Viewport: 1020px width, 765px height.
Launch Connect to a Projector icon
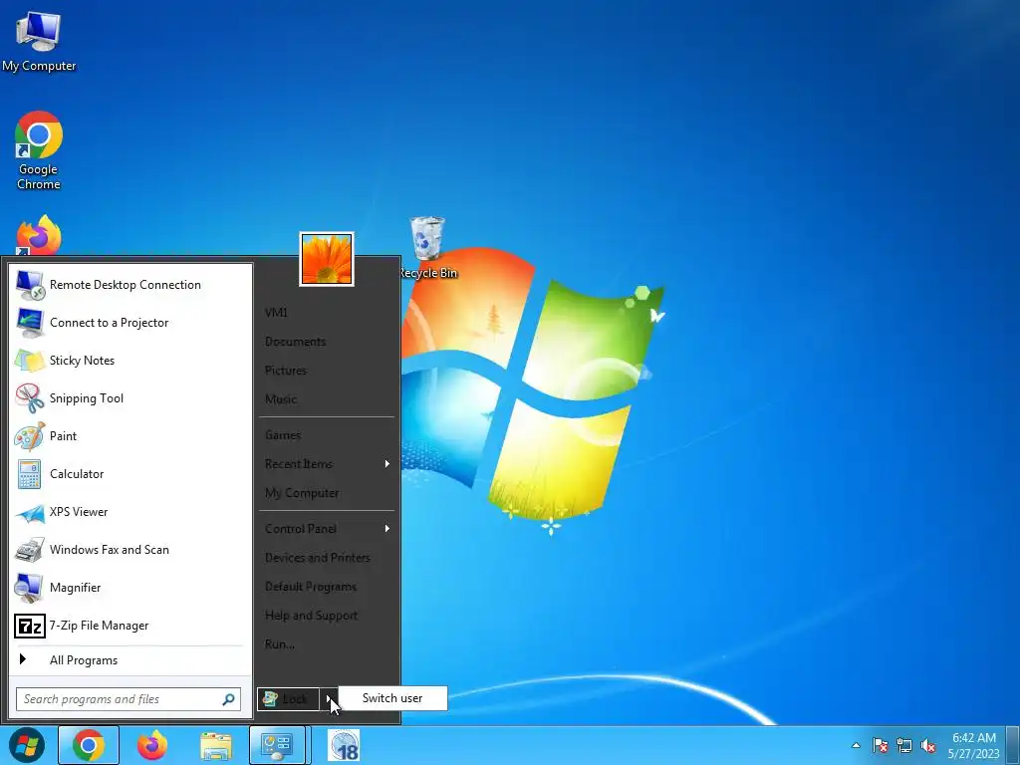(x=30, y=323)
